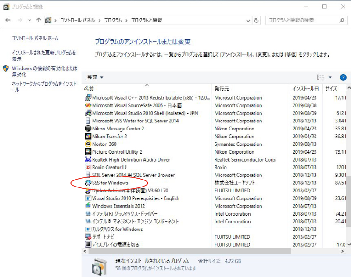This screenshot has height=277, width=351.
Task: Click the back navigation arrow
Action: tap(8, 21)
